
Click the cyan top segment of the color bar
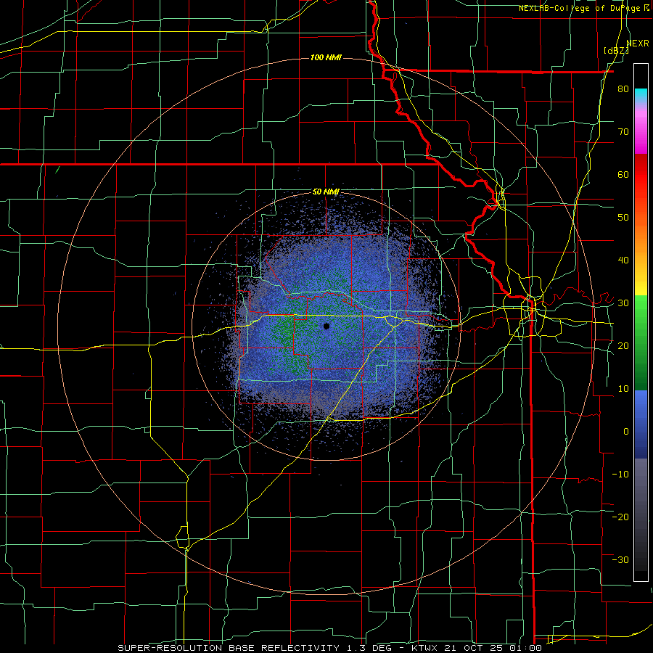(641, 96)
